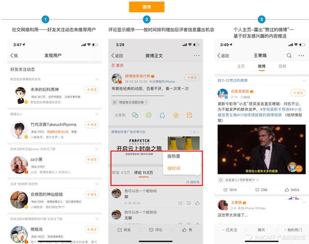Select 按时间 sort option
This screenshot has height=244, width=309.
[182, 169]
